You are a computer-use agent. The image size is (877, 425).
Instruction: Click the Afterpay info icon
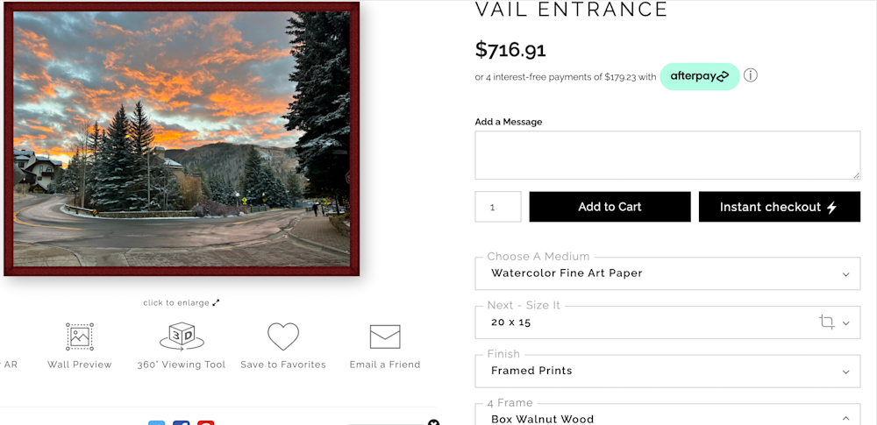(751, 75)
